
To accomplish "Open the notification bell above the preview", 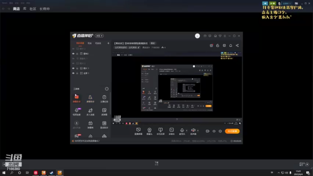I will 230,45.
